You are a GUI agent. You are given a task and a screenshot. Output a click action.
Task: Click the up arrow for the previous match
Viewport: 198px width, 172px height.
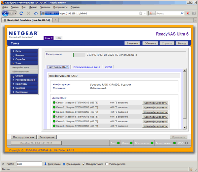(x=64, y=164)
